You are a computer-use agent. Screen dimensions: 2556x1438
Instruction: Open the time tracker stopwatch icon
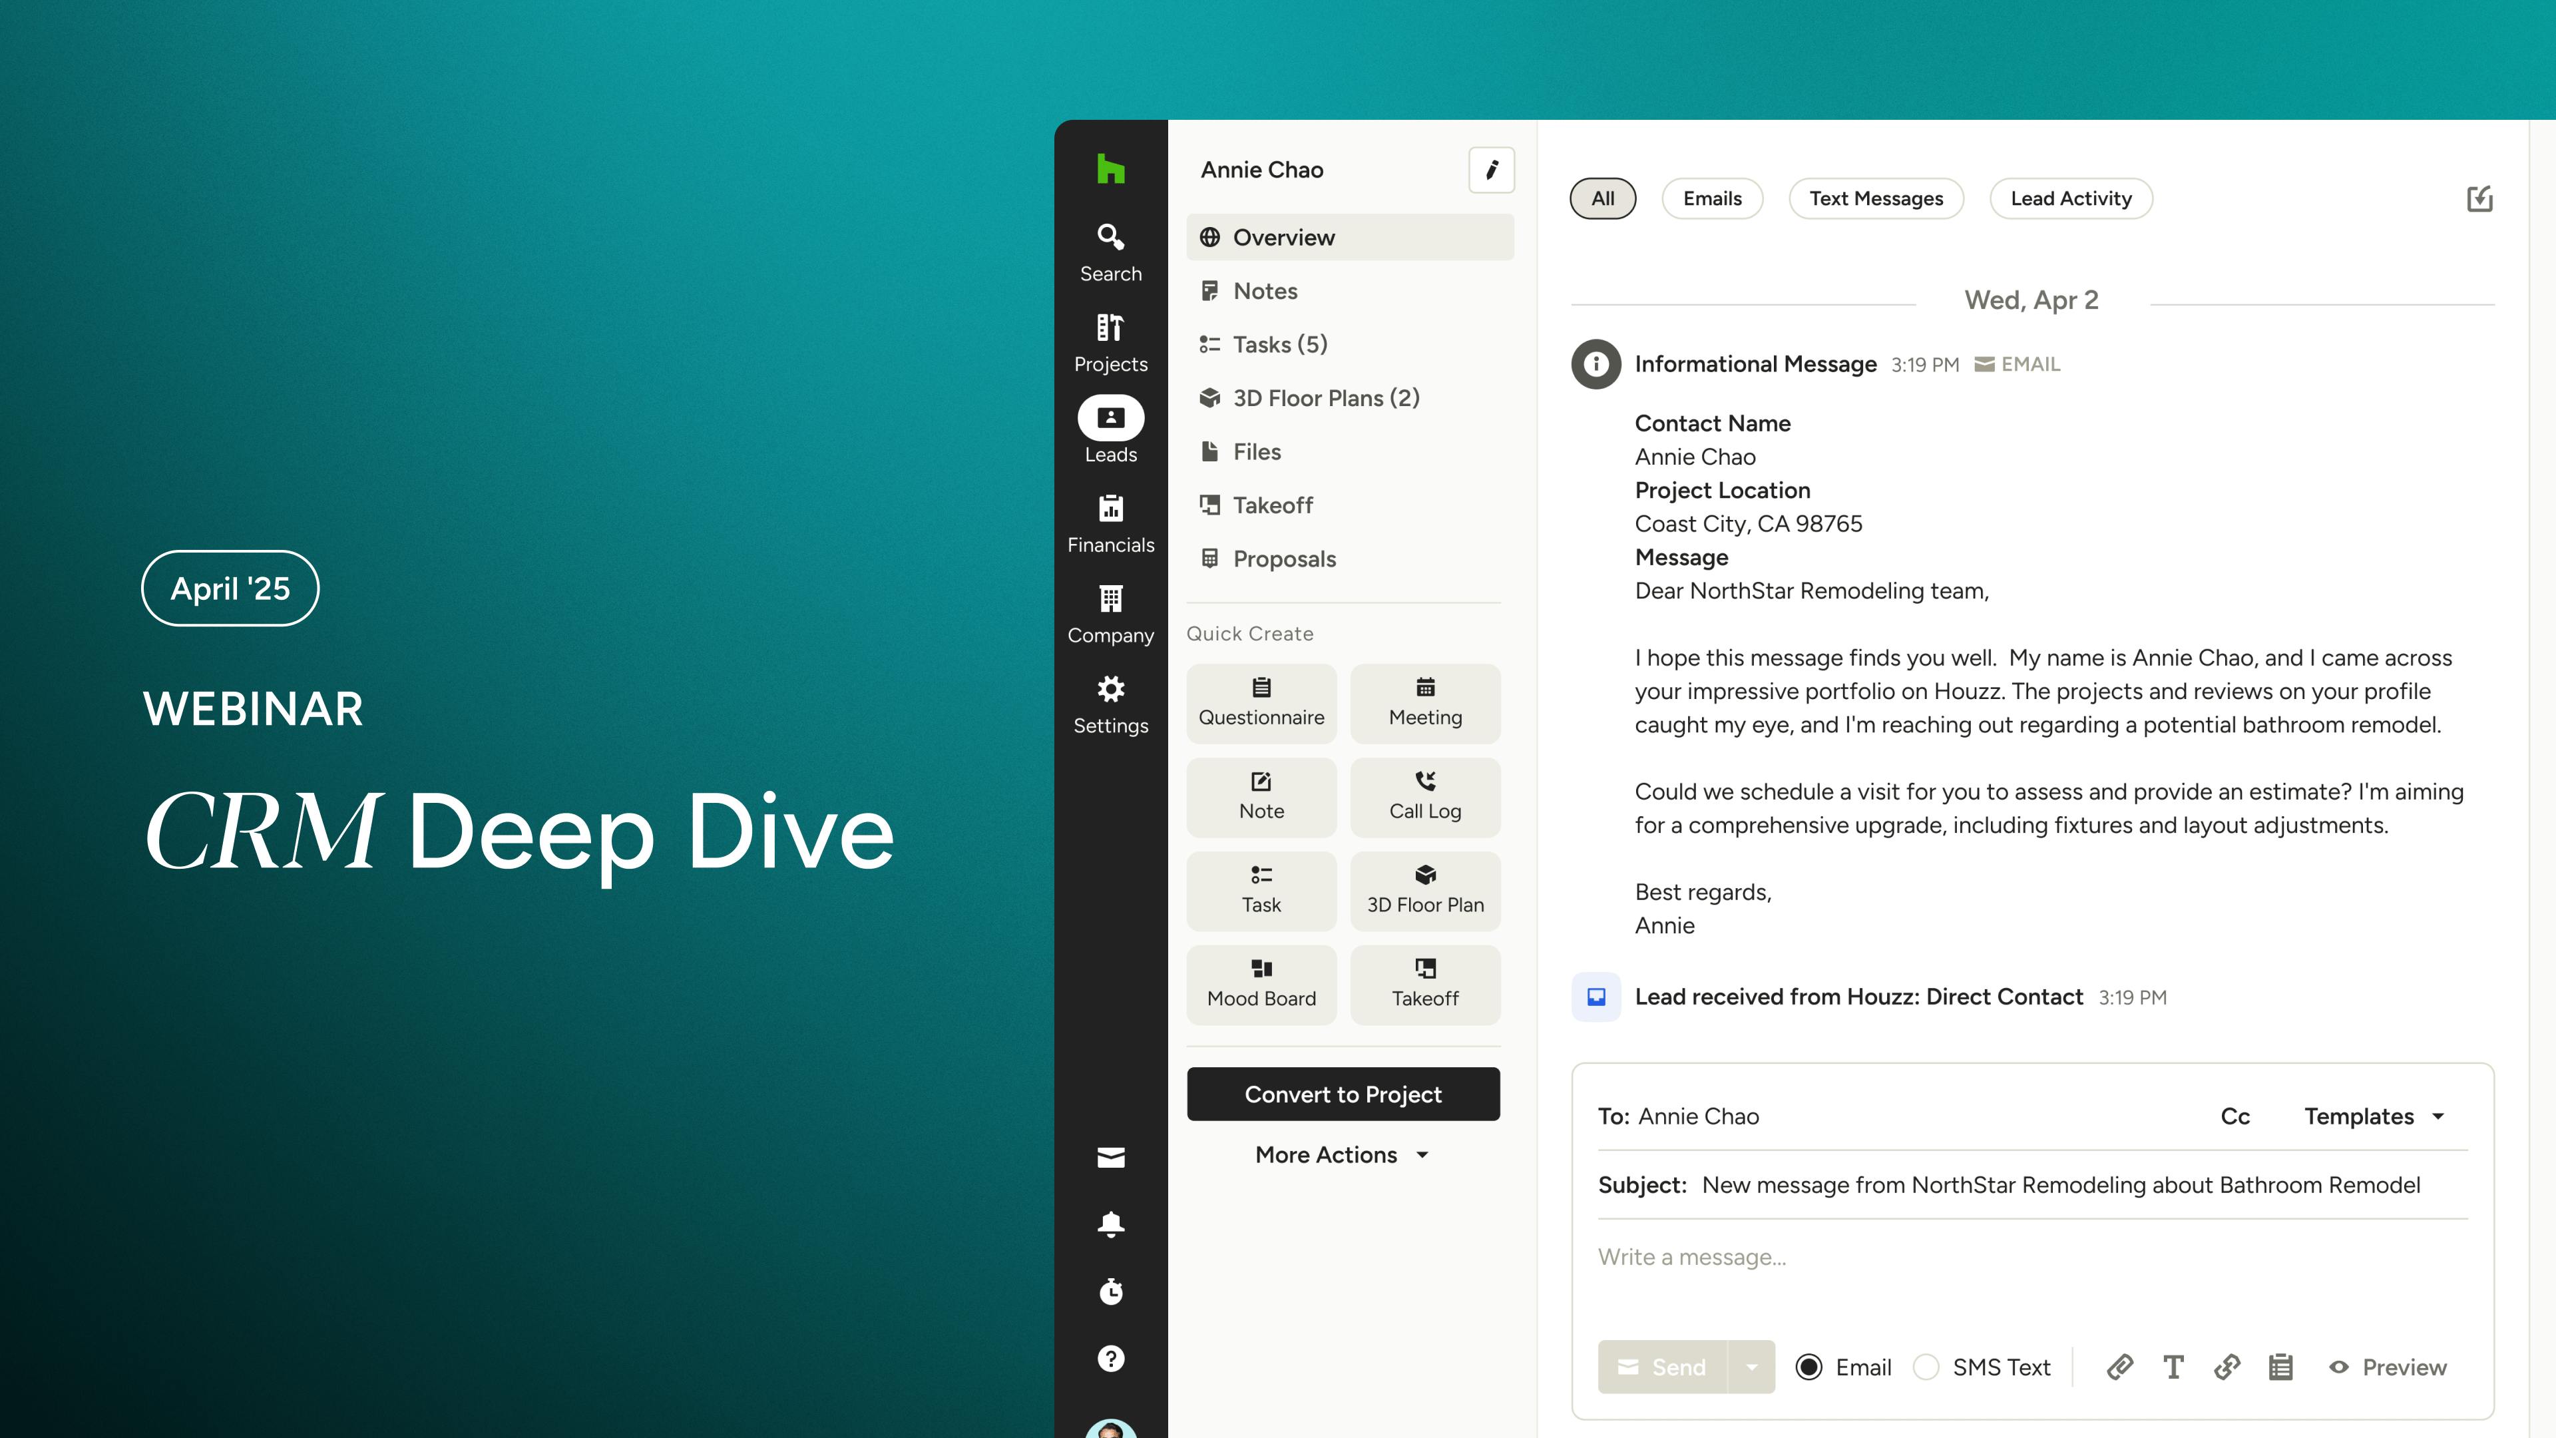coord(1110,1291)
